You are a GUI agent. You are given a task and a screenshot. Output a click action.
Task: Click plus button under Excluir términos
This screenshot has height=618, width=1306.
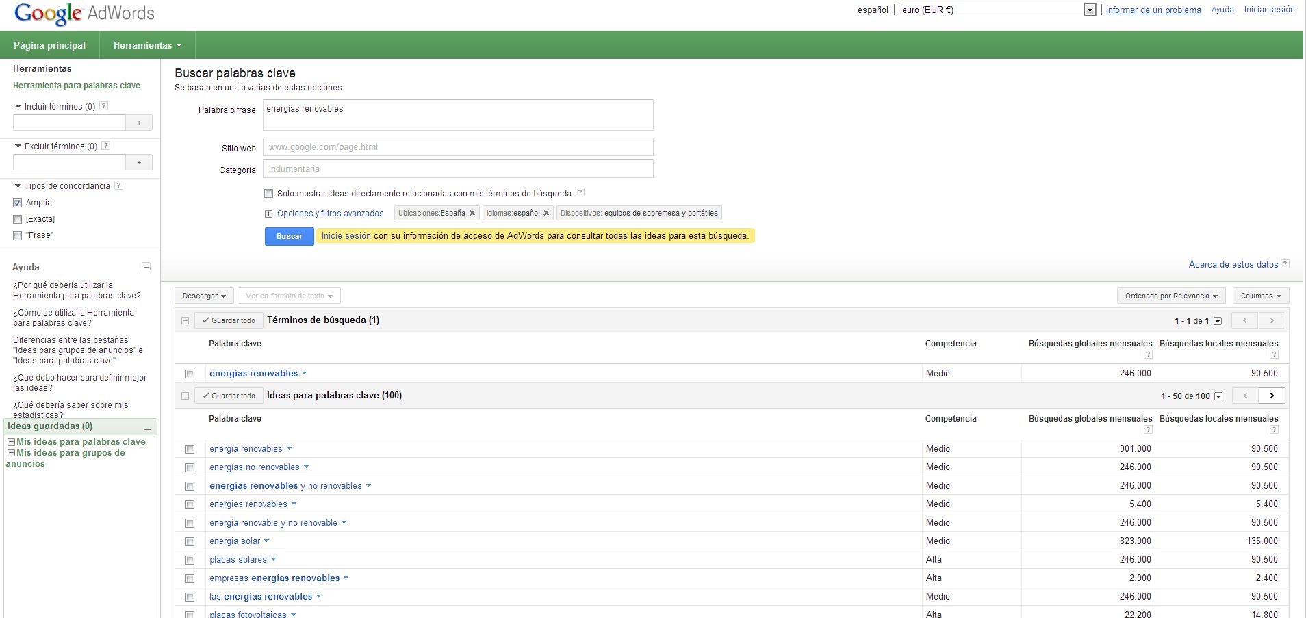pyautogui.click(x=139, y=162)
